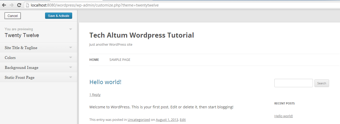Open the Colors section label
The height and width of the screenshot is (124, 340).
point(10,58)
